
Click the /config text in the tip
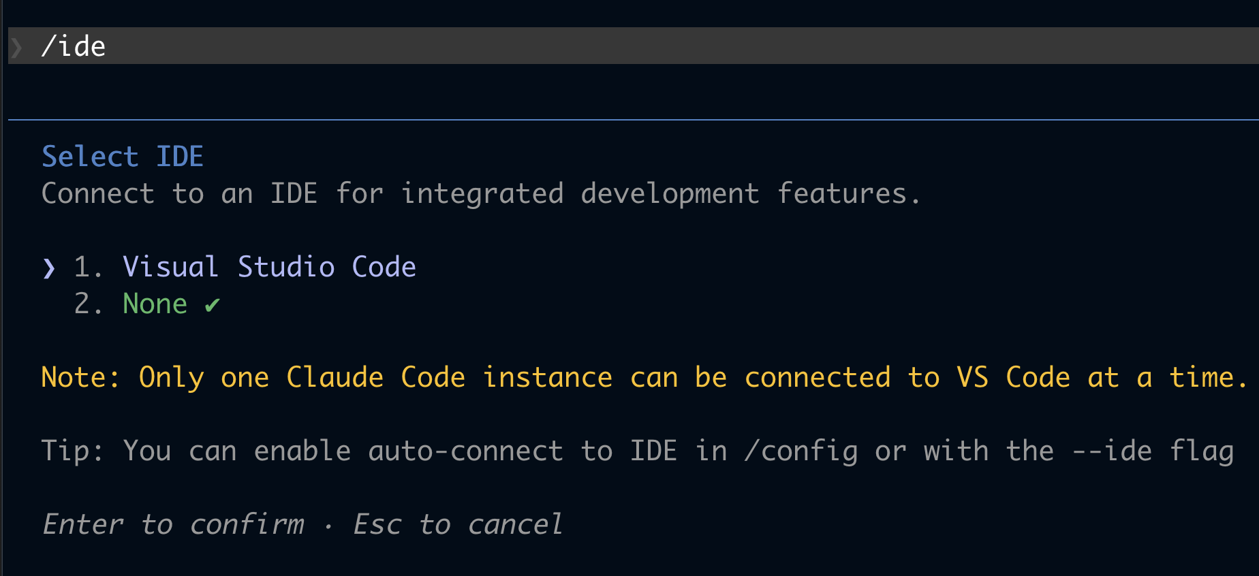click(x=801, y=451)
